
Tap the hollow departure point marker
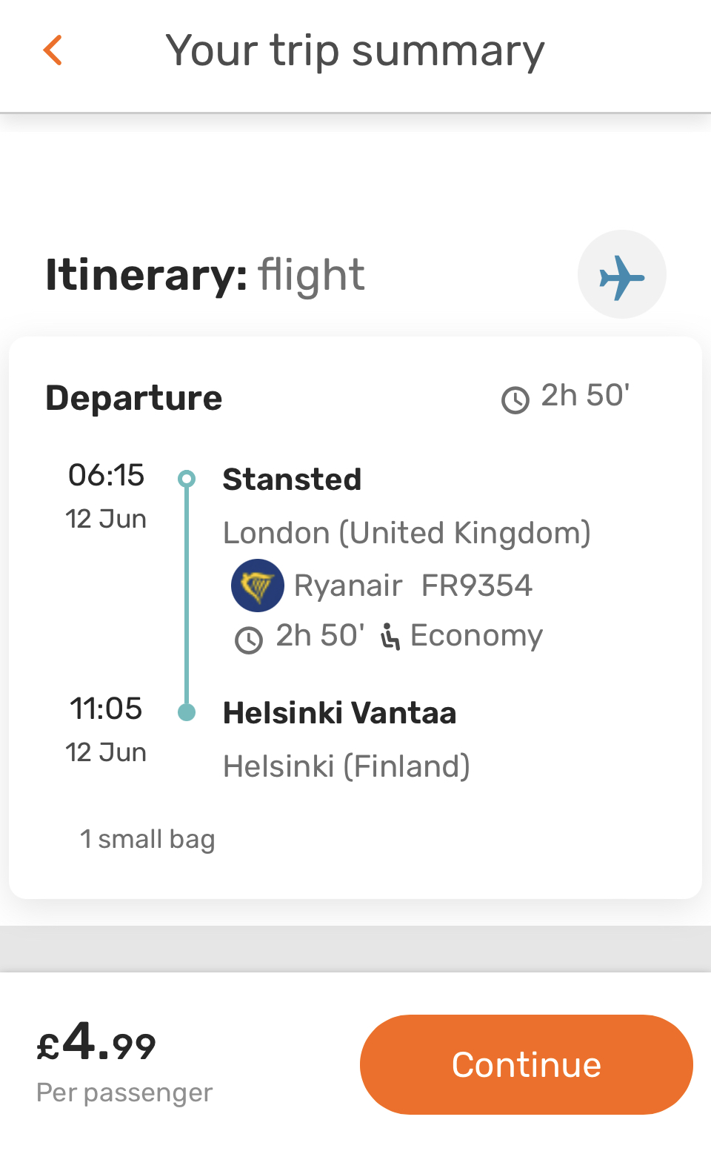click(187, 479)
